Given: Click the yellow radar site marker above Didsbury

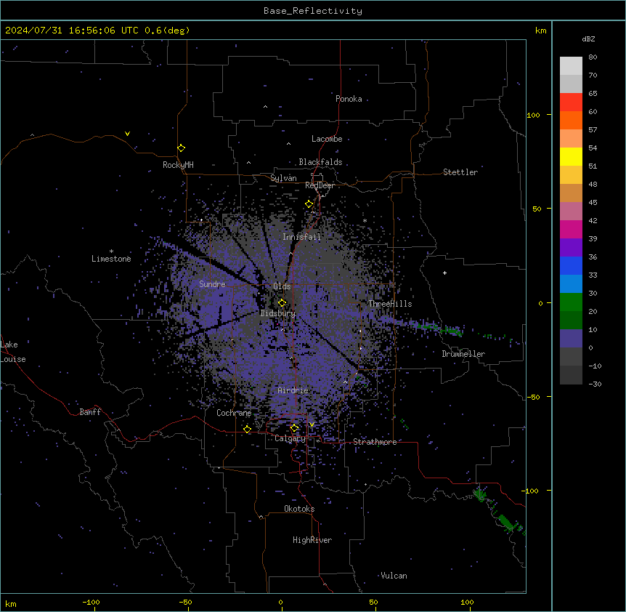Looking at the screenshot, I should [x=282, y=302].
